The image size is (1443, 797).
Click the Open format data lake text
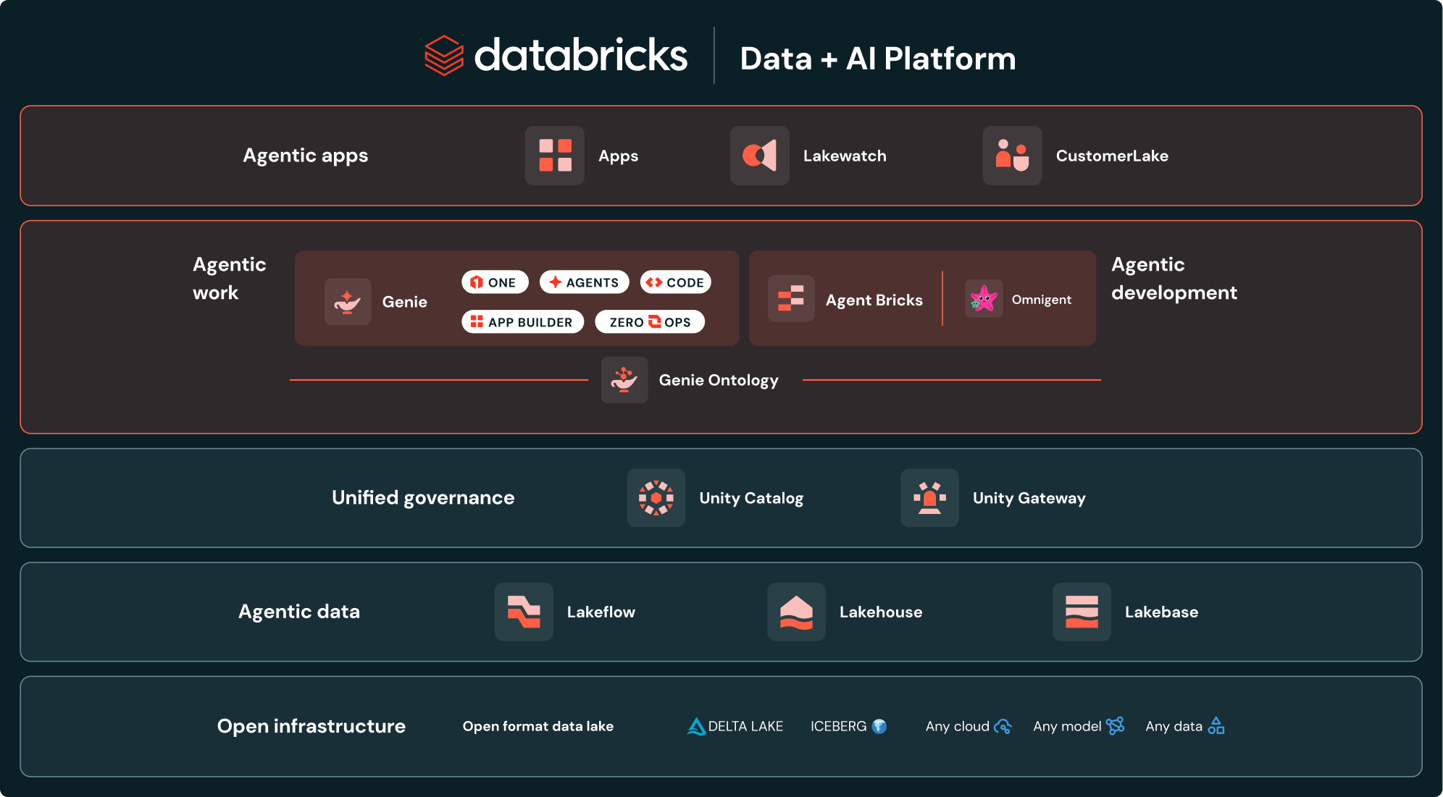[x=538, y=726]
